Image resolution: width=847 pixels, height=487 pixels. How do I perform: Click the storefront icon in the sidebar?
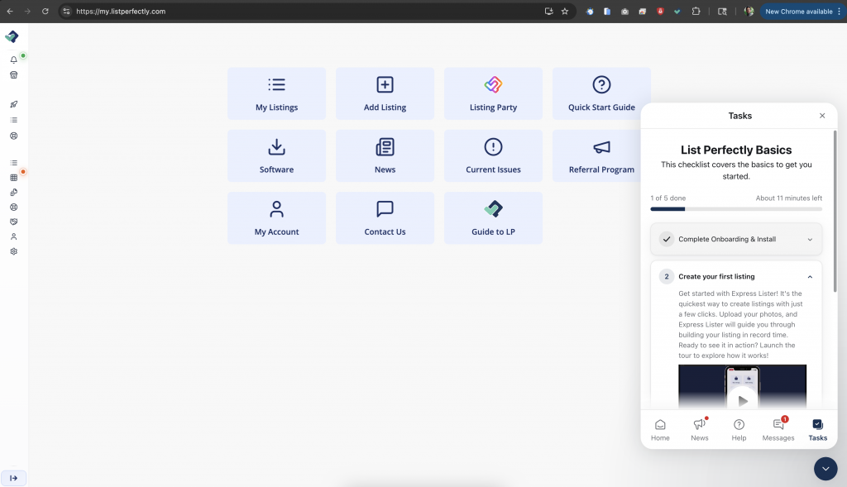coord(13,74)
